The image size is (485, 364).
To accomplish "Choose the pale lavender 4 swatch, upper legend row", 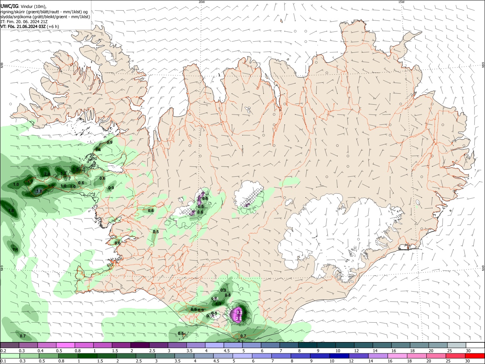I will pos(214,345).
